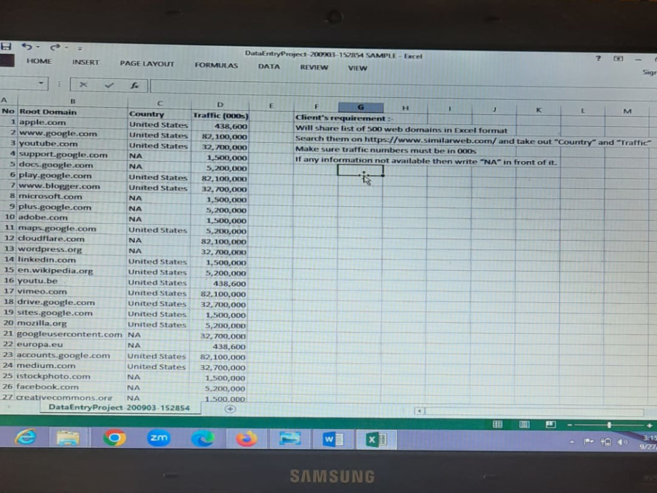Click the New Sheet plus icon
657x493 pixels.
tap(230, 409)
